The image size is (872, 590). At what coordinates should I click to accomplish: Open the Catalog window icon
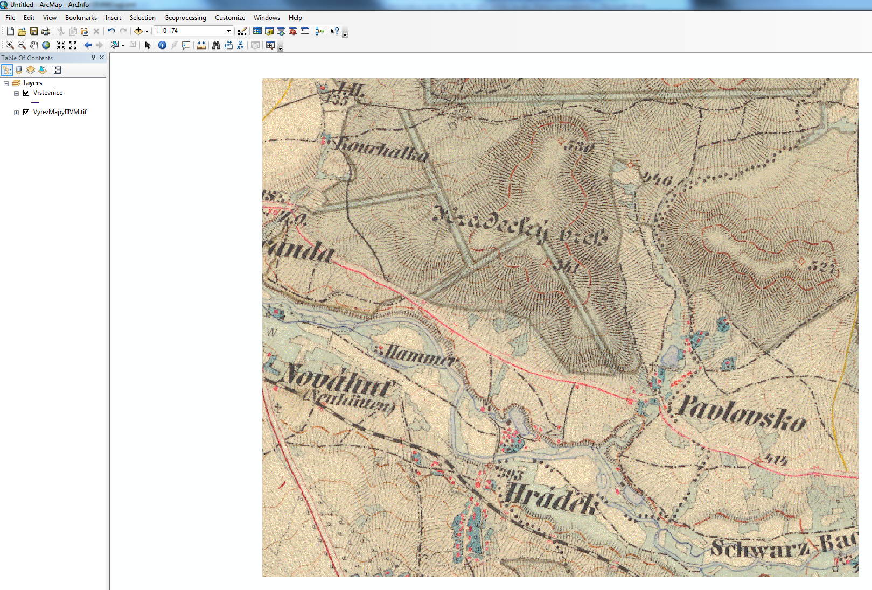(269, 31)
